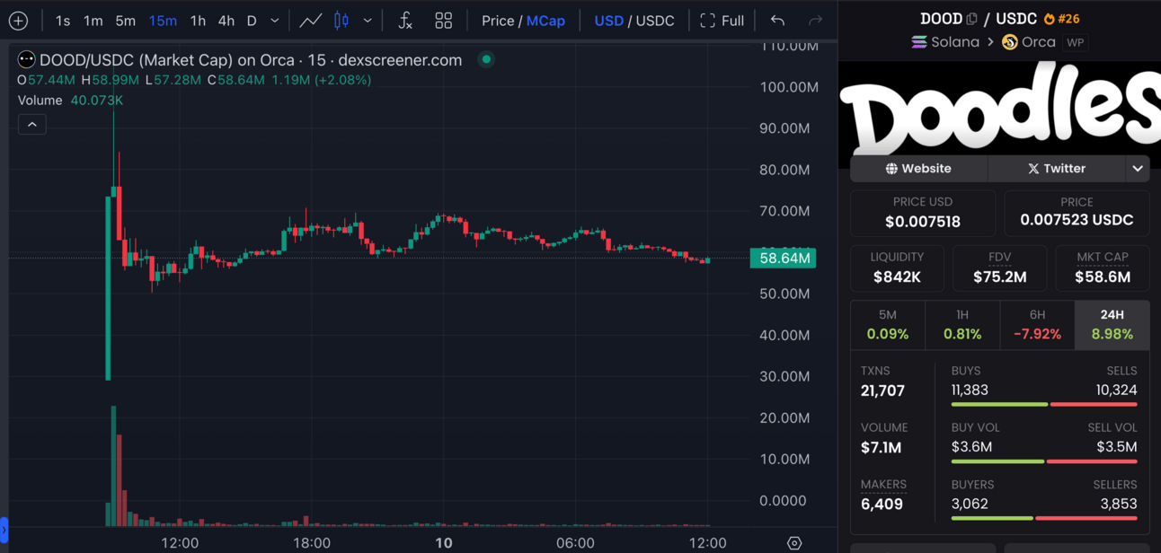The image size is (1161, 553).
Task: Select USD quote currency
Action: pyautogui.click(x=608, y=20)
